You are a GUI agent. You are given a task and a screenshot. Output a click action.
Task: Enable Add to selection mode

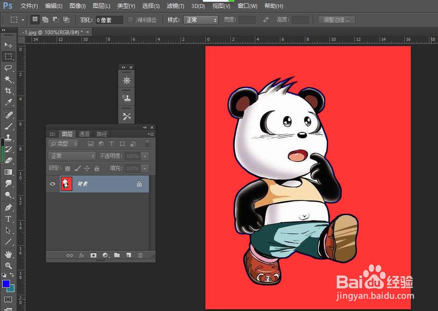click(45, 19)
